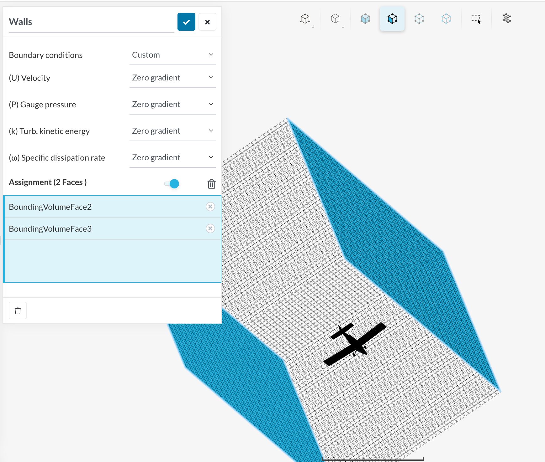The width and height of the screenshot is (545, 462).
Task: Activate the select faces tool
Action: [392, 19]
